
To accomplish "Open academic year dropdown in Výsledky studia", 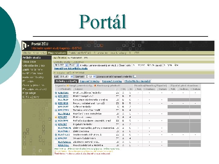I will [61, 65].
